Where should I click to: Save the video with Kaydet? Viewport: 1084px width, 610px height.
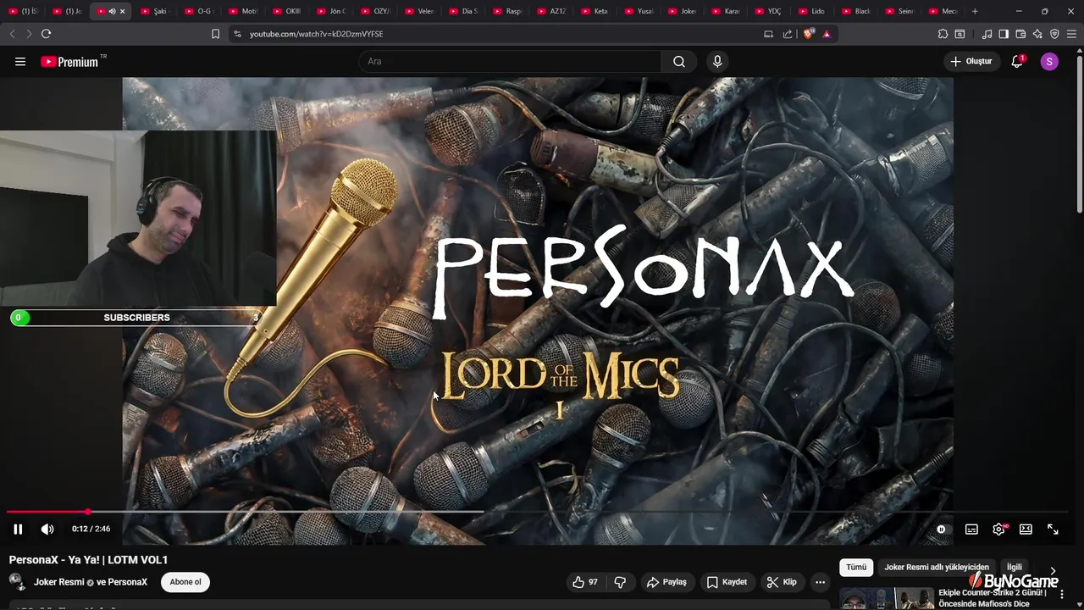[727, 582]
